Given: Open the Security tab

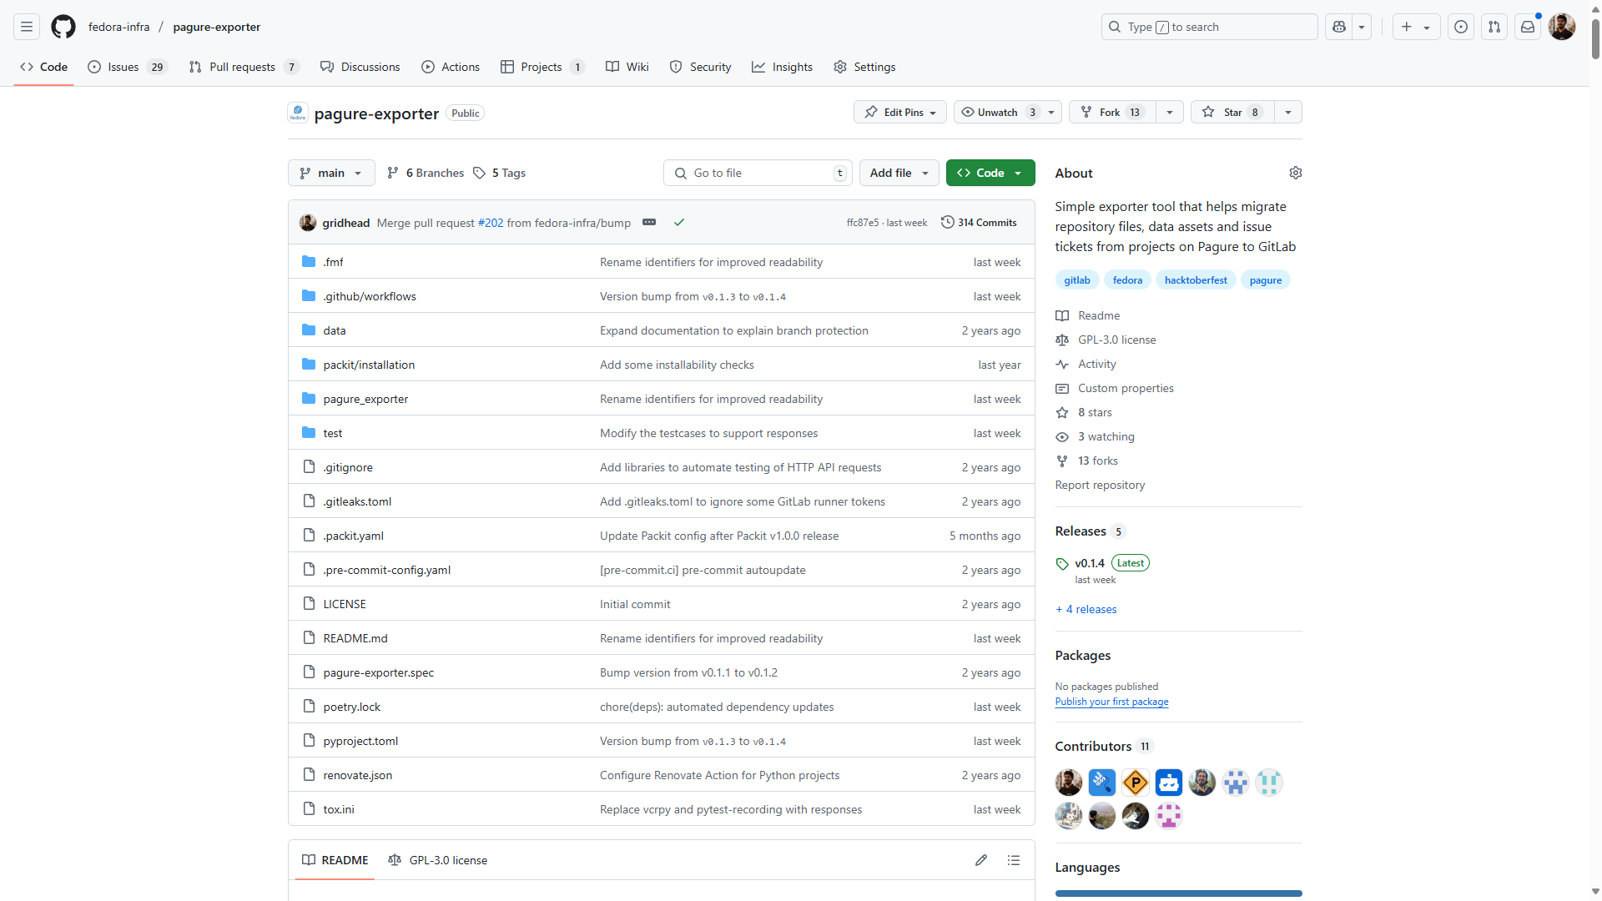Looking at the screenshot, I should point(701,67).
